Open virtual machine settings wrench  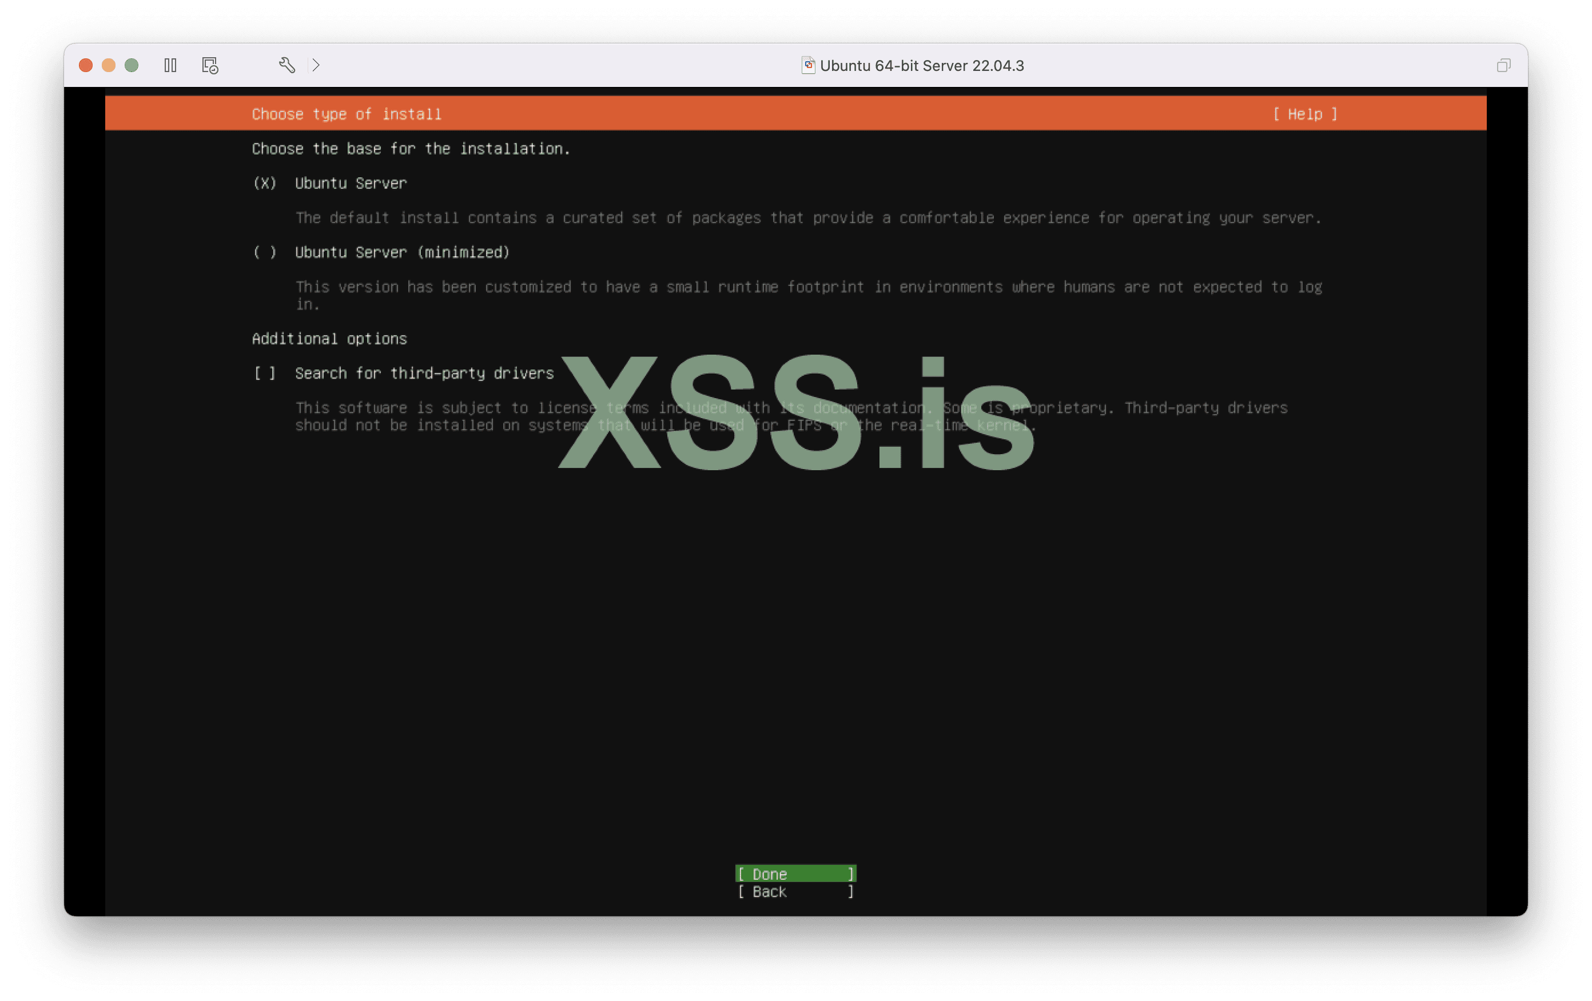click(286, 65)
